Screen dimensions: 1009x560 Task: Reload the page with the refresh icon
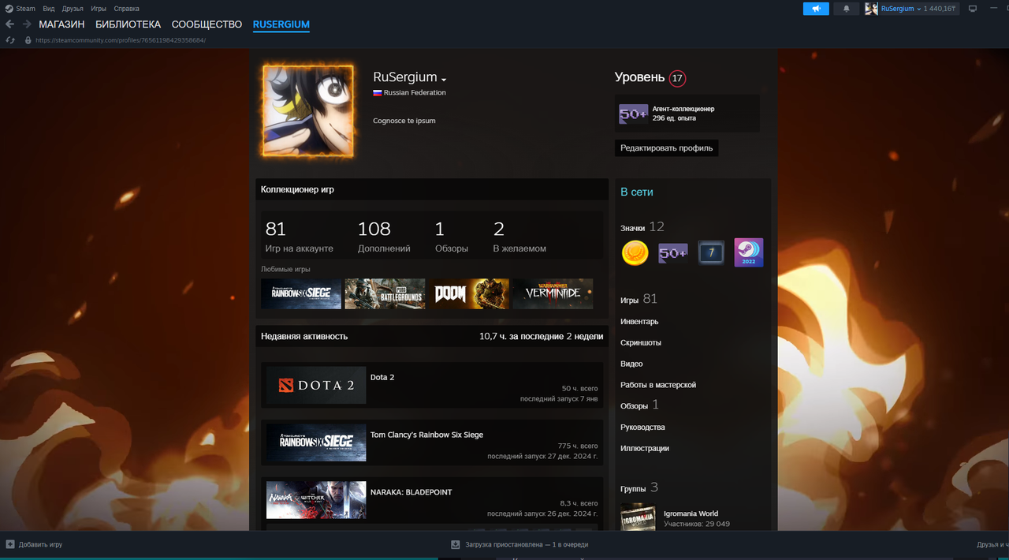[x=10, y=39]
